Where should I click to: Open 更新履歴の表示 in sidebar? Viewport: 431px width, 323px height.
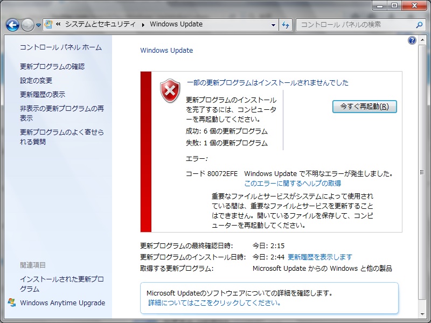43,95
